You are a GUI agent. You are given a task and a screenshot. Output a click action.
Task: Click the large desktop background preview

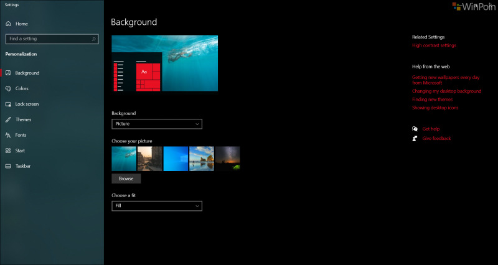[x=165, y=63]
